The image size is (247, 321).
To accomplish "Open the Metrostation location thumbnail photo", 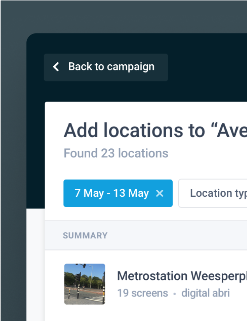I will pos(84,284).
